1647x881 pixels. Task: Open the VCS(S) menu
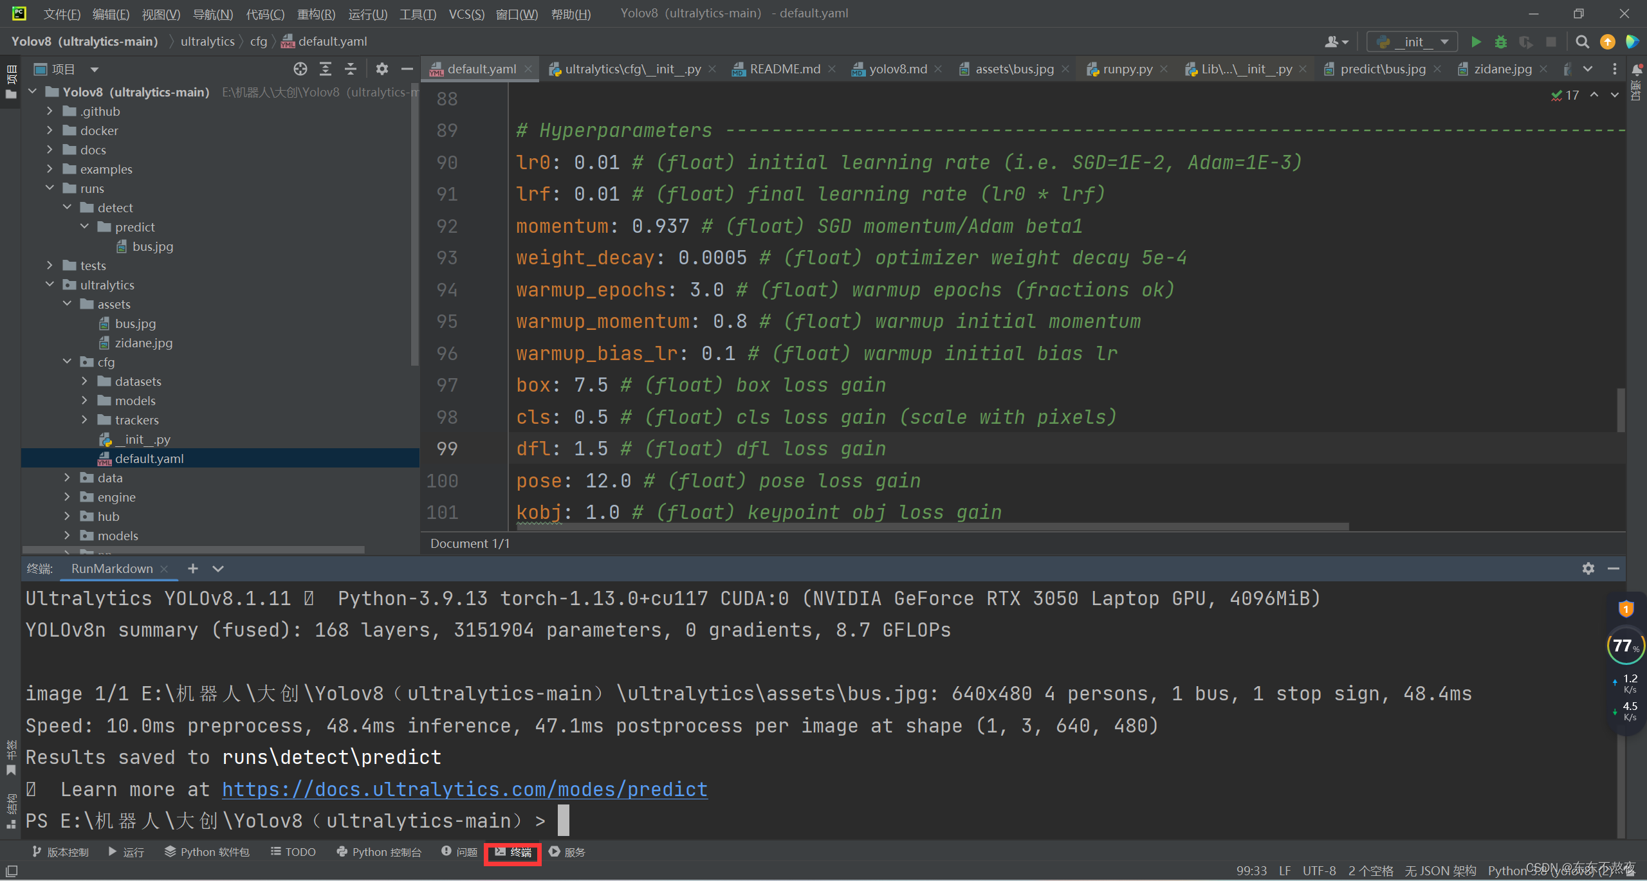[x=466, y=14]
